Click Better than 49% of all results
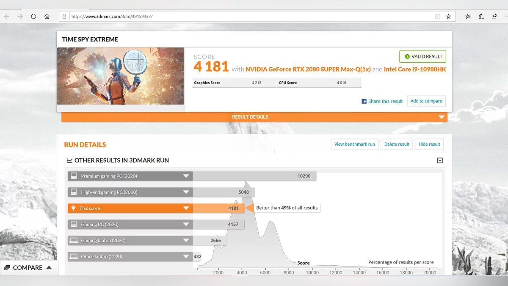This screenshot has width=508, height=286. tap(287, 208)
